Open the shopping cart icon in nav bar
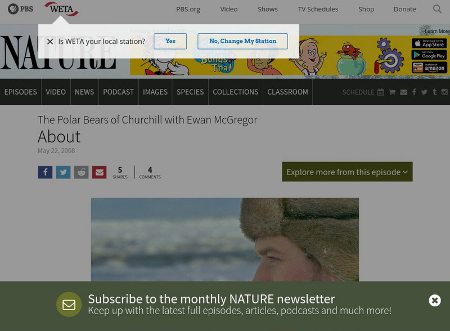The height and width of the screenshot is (331, 450). pos(392,92)
